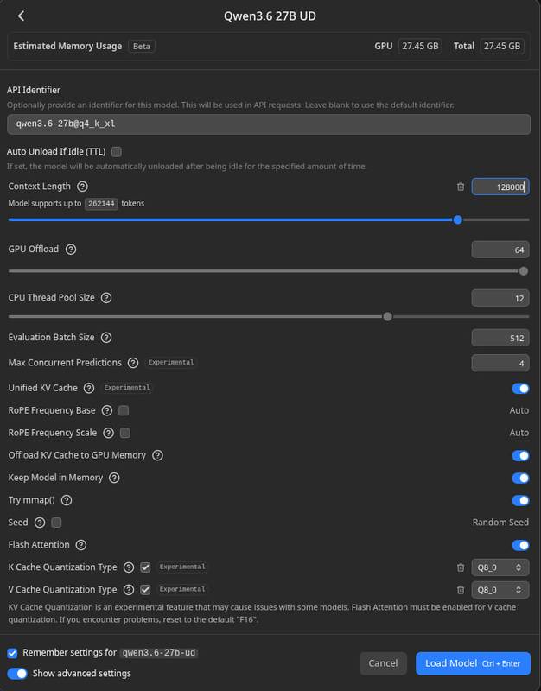Tick the RoPE Frequency Base checkbox
Image resolution: width=541 pixels, height=691 pixels.
coord(124,411)
